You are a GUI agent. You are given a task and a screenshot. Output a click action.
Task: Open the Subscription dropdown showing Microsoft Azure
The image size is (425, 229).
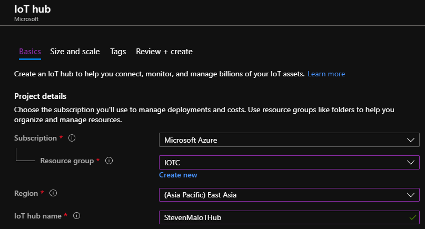pos(289,140)
